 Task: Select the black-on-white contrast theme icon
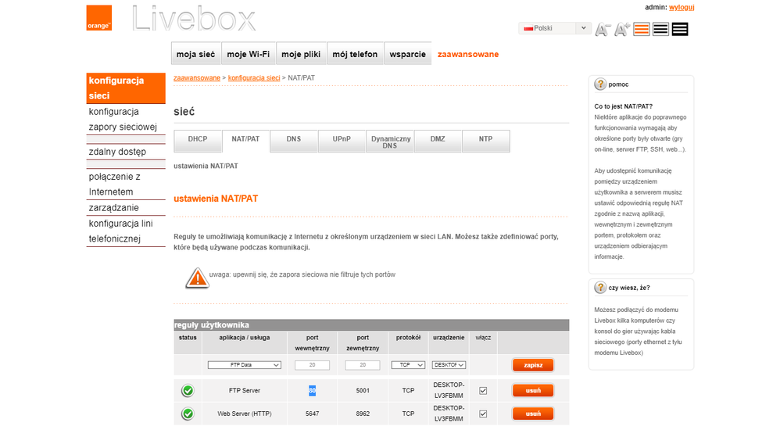(x=660, y=29)
